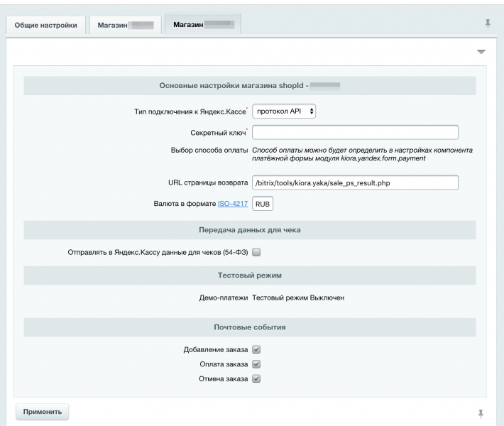Select the last Магазин tab
The height and width of the screenshot is (426, 504).
coord(202,24)
